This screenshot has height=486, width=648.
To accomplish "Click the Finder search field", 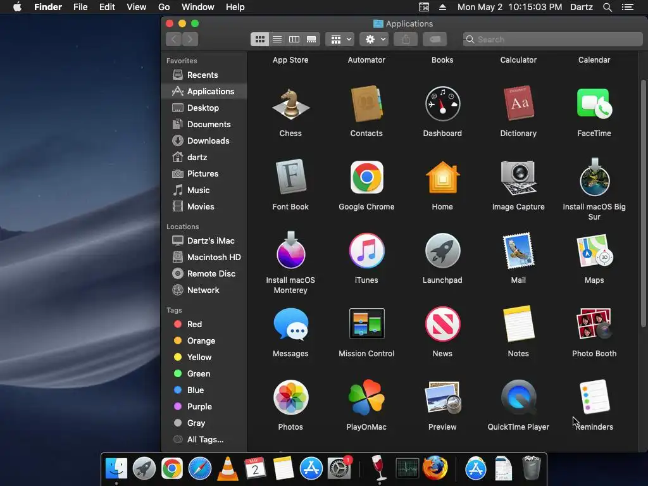I will pyautogui.click(x=553, y=39).
